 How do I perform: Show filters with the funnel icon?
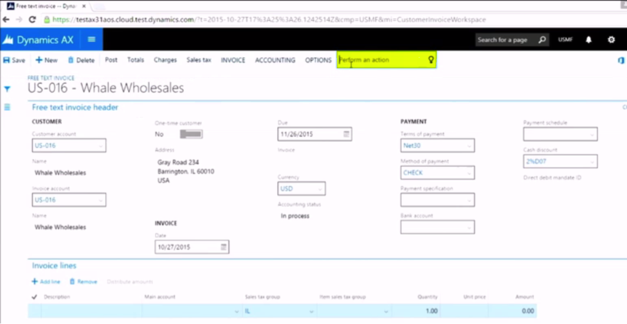tap(7, 89)
